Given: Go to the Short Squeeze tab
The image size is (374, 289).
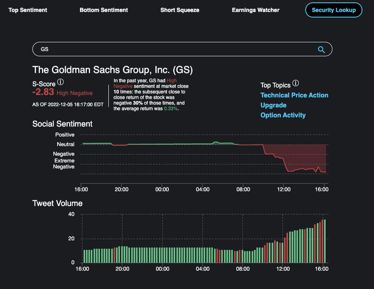Looking at the screenshot, I should point(180,10).
